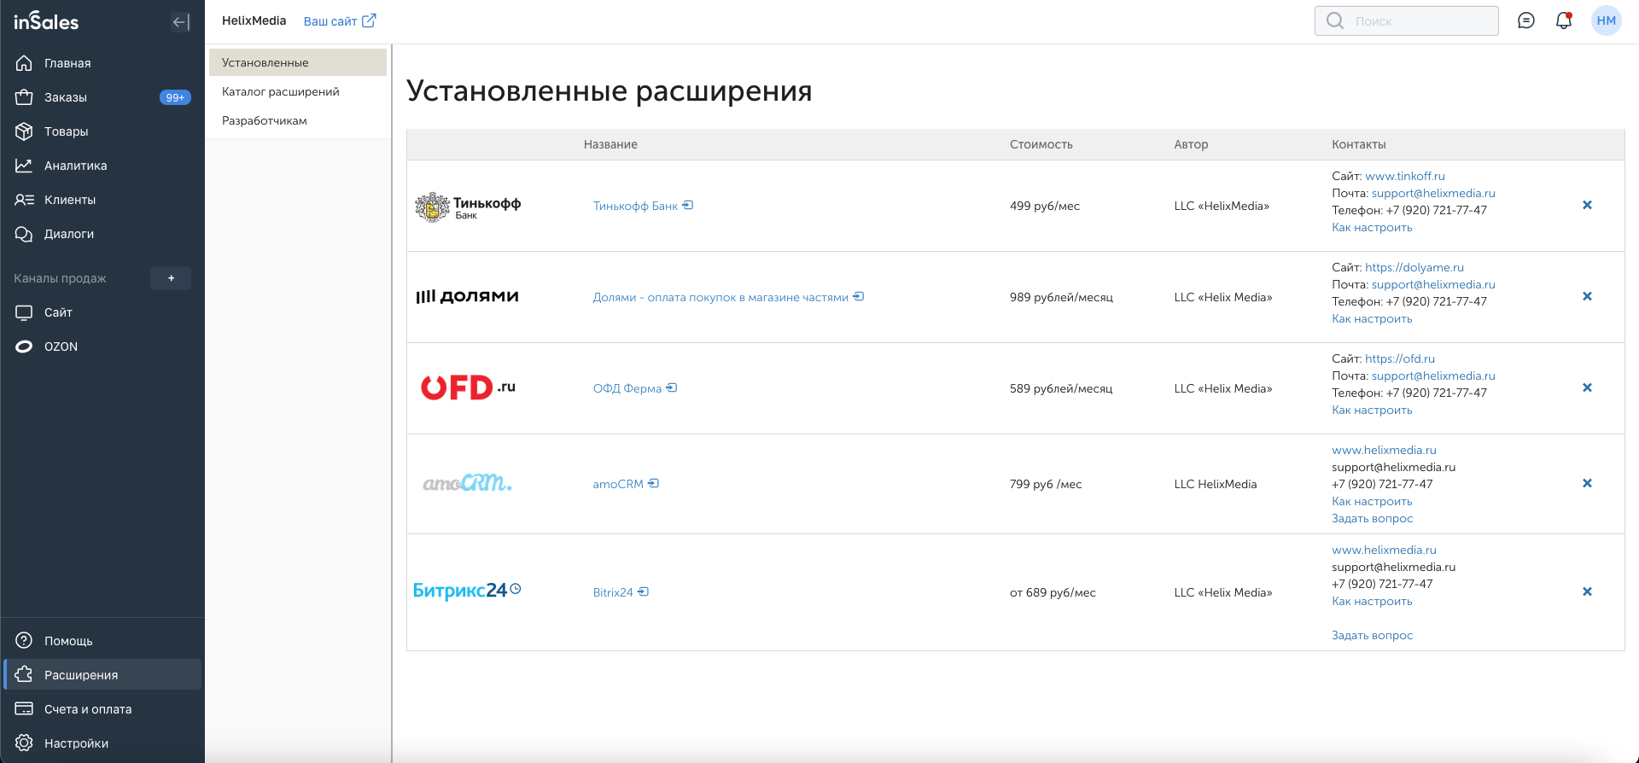Add a sales channel with plus button
Image resolution: width=1639 pixels, height=763 pixels.
point(171,278)
